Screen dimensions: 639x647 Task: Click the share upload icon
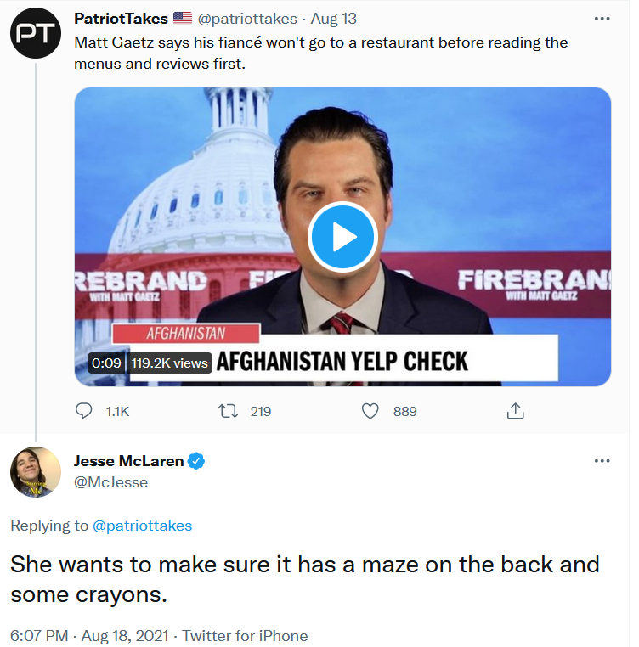tap(515, 411)
